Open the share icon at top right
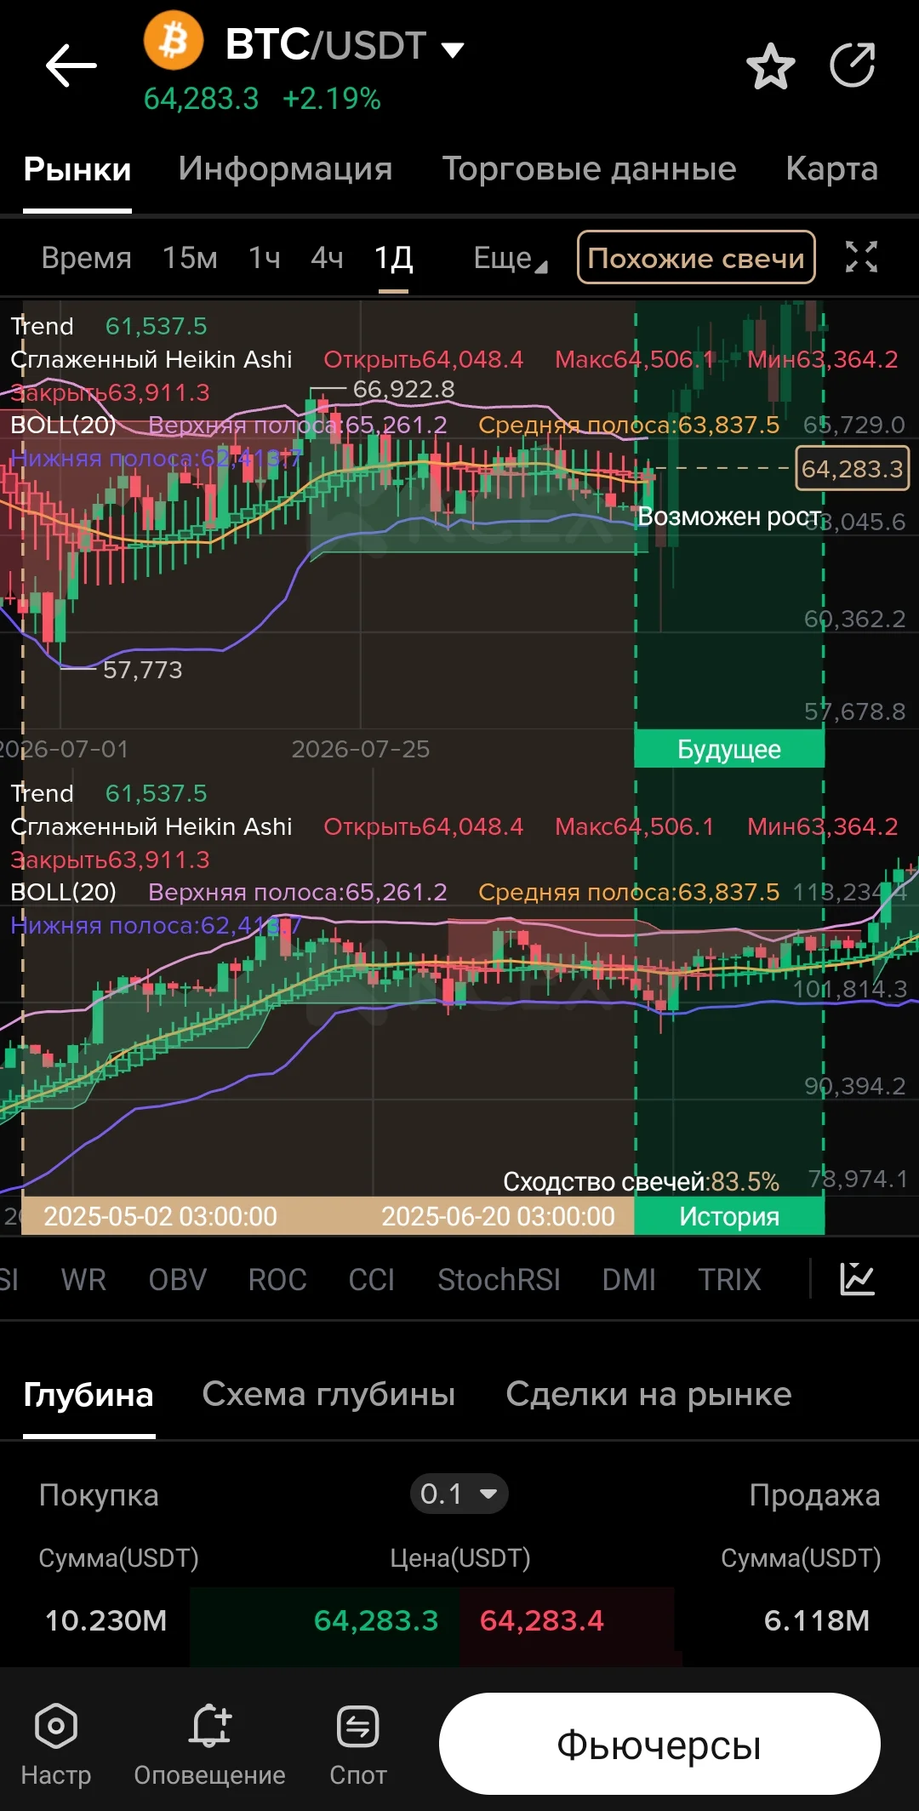Viewport: 919px width, 1811px height. (853, 65)
